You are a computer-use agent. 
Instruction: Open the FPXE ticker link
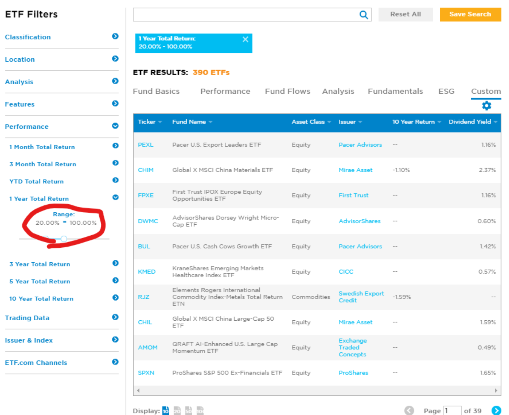pyautogui.click(x=146, y=196)
